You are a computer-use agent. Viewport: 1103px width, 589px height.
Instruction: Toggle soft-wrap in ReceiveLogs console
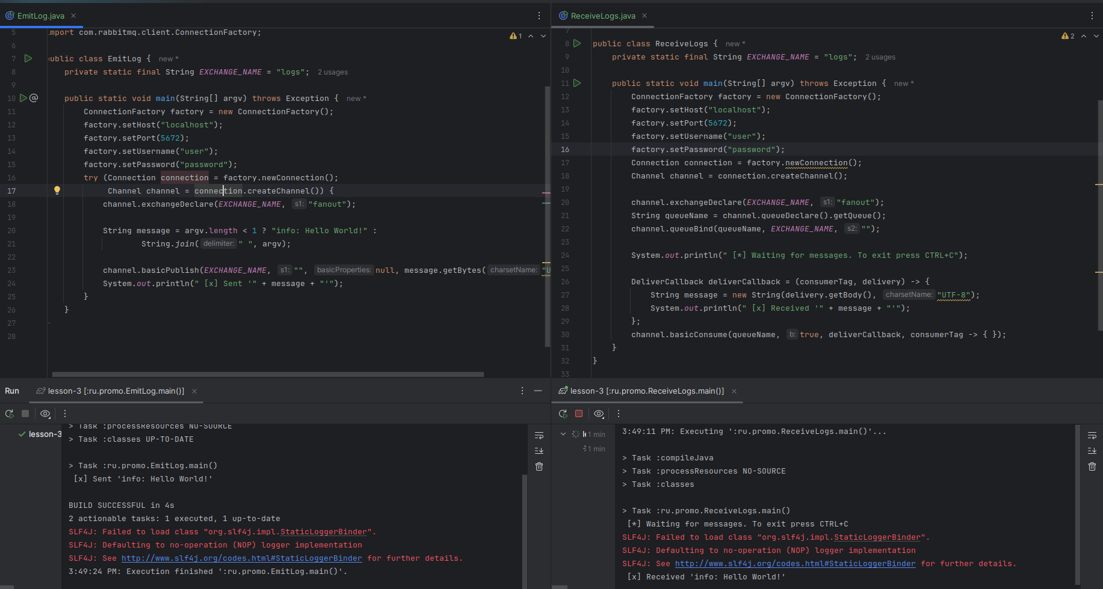coord(1092,435)
